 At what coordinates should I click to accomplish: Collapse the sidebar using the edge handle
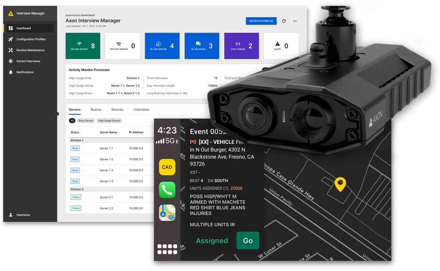pos(58,114)
